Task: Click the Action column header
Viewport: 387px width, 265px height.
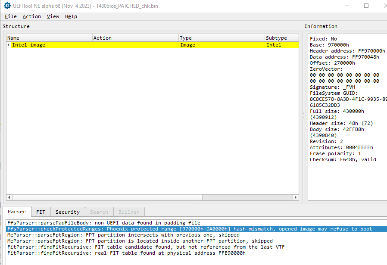Action: pyautogui.click(x=135, y=38)
